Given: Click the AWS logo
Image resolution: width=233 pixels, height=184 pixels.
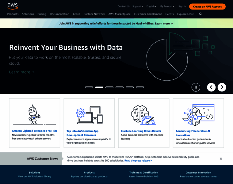Looking at the screenshot, I should pos(13,6).
